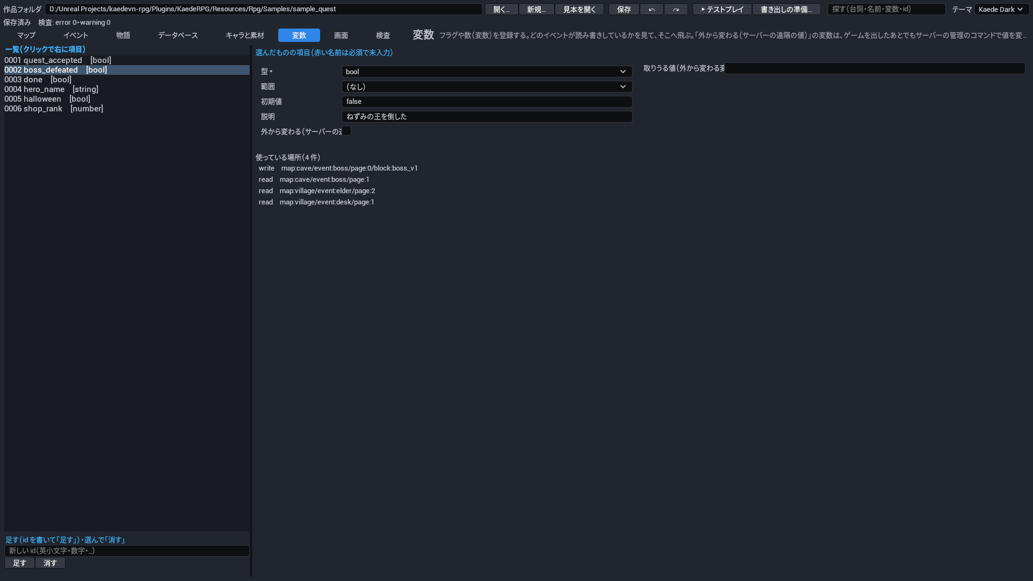Click the 足す add button

(19, 563)
